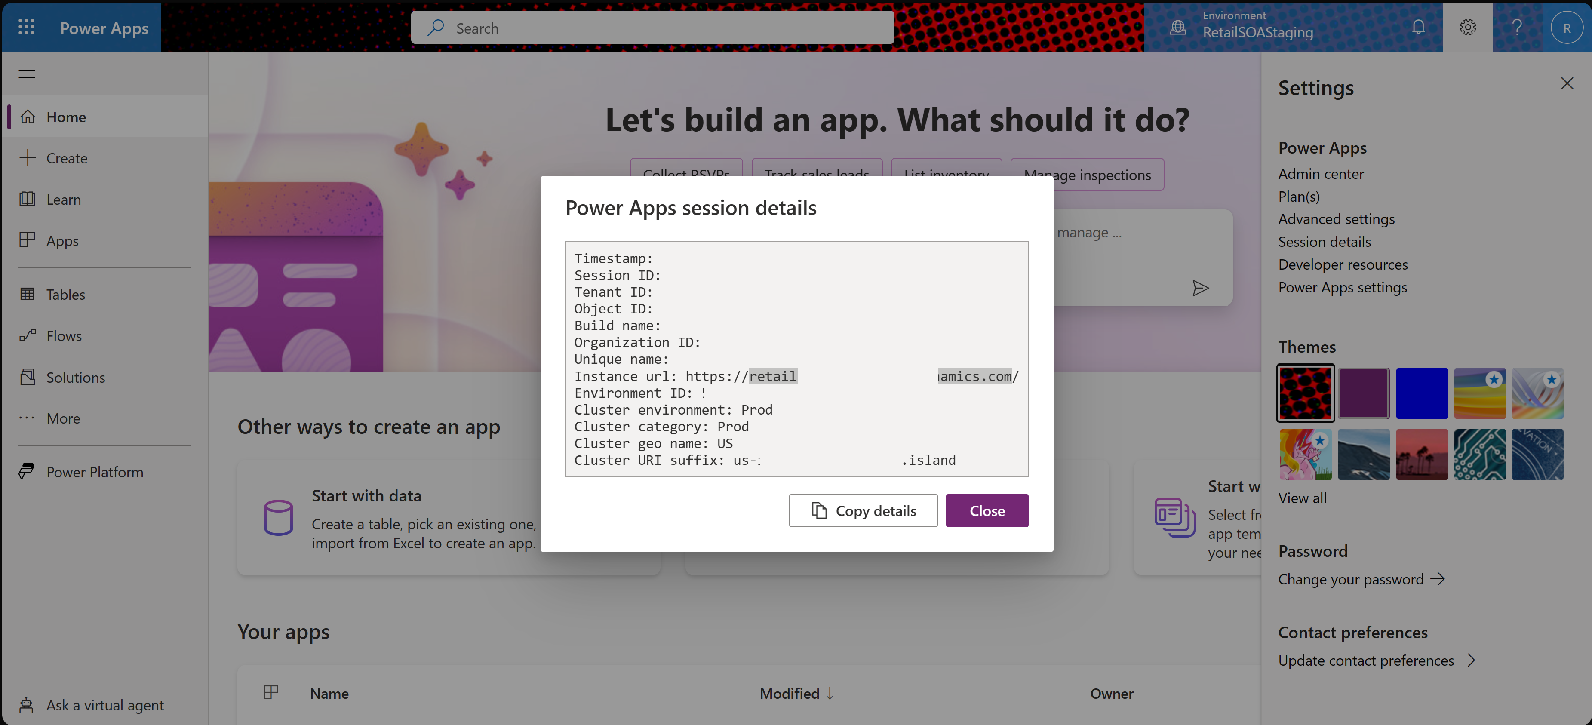
Task: Open Admin center menu item
Action: (1321, 172)
